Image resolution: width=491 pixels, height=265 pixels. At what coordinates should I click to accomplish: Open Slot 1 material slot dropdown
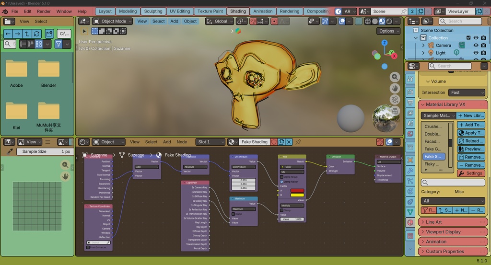click(x=210, y=142)
